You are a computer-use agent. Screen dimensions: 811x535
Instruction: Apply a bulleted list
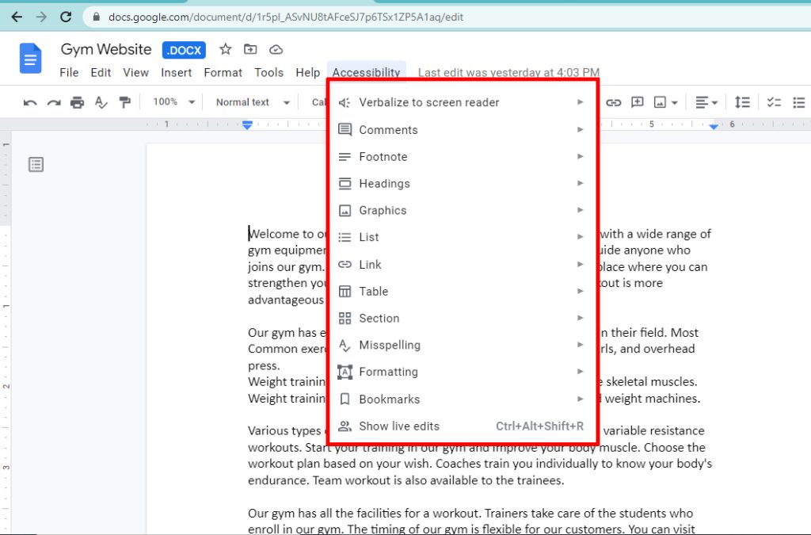click(x=800, y=101)
